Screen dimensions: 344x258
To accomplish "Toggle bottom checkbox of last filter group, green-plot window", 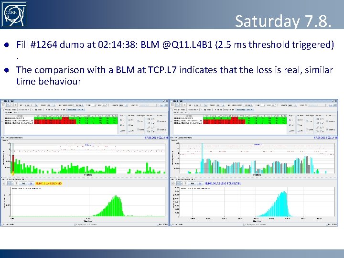I will (x=159, y=129).
